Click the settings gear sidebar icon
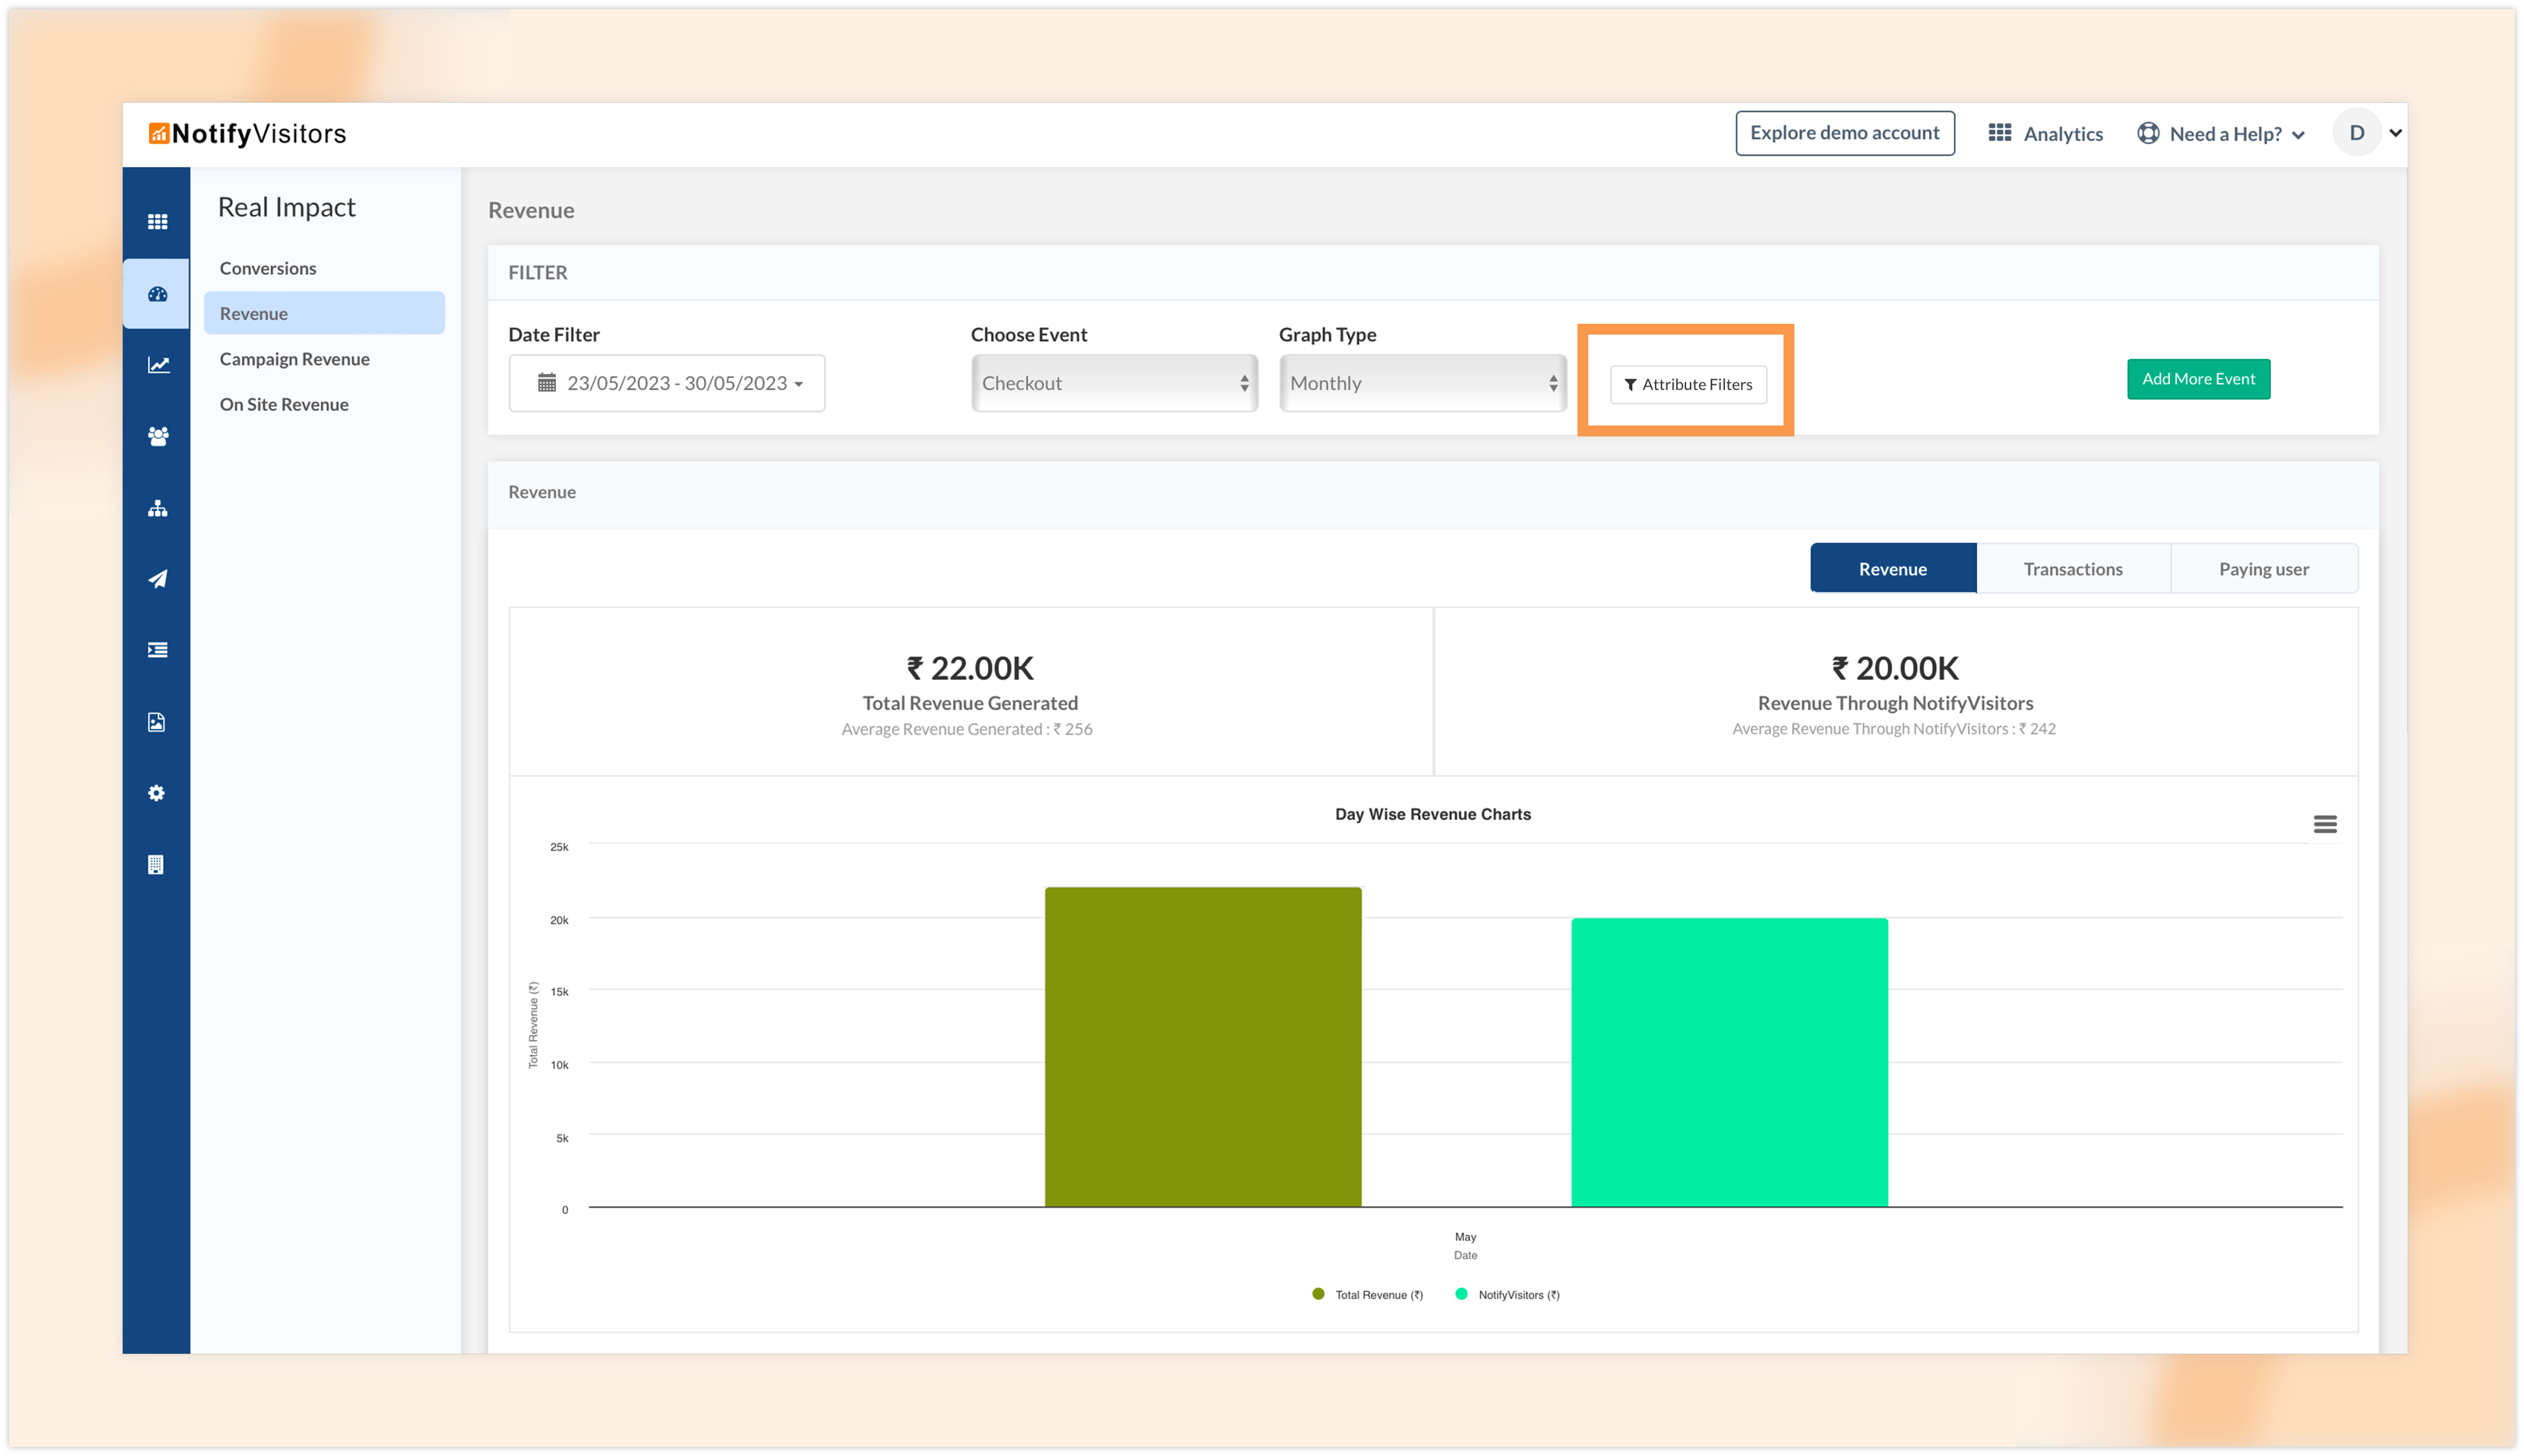Image resolution: width=2524 pixels, height=1456 pixels. click(157, 793)
